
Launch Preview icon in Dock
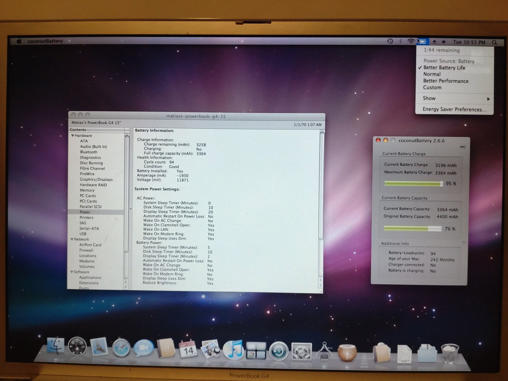click(211, 349)
